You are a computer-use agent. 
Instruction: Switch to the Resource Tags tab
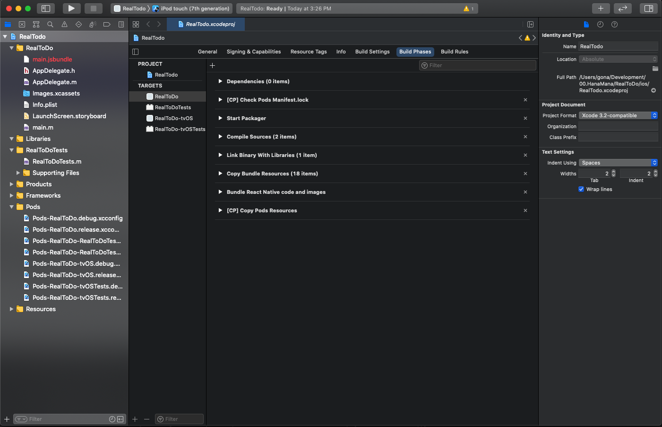pos(309,52)
